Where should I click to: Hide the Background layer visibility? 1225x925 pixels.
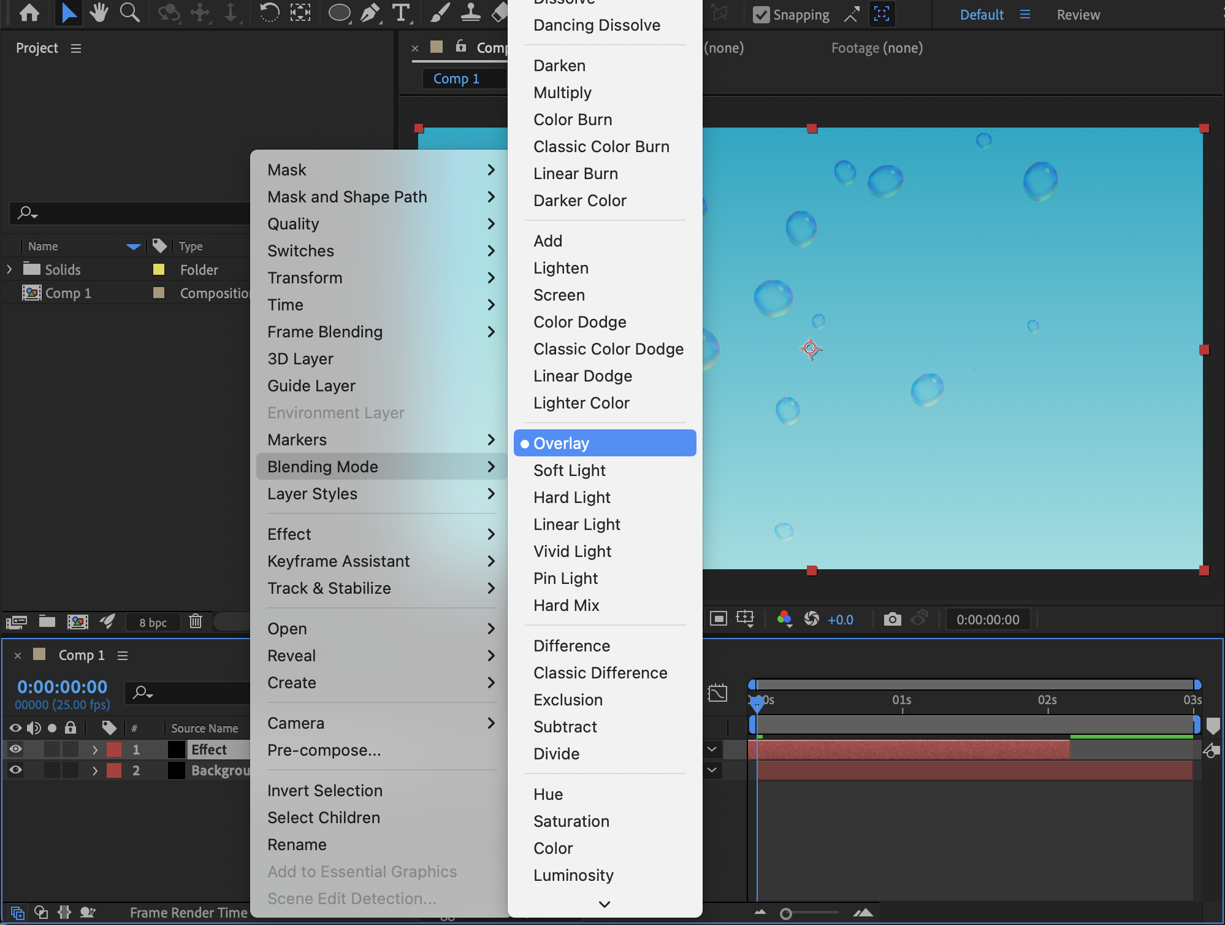[16, 770]
